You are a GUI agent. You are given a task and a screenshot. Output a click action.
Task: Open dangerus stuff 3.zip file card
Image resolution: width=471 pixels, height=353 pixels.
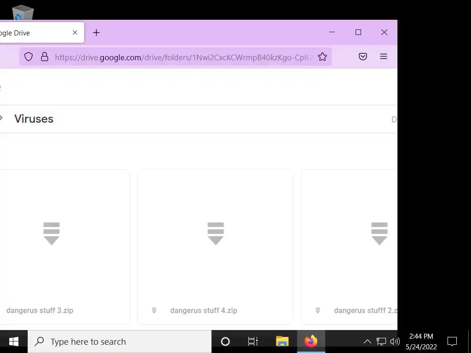click(x=64, y=247)
